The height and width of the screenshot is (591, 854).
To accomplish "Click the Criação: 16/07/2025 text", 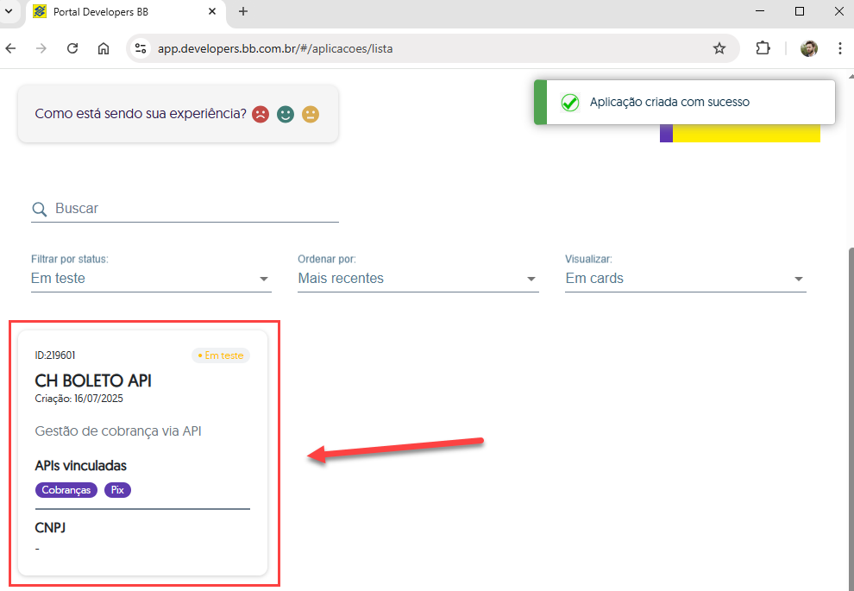I will [79, 399].
